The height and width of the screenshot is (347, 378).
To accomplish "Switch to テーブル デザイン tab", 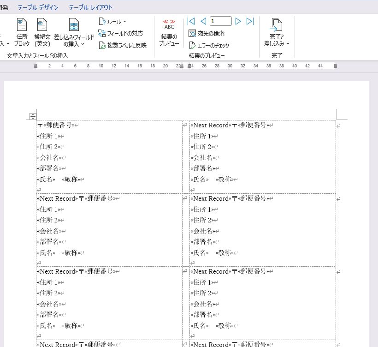I will pos(38,7).
